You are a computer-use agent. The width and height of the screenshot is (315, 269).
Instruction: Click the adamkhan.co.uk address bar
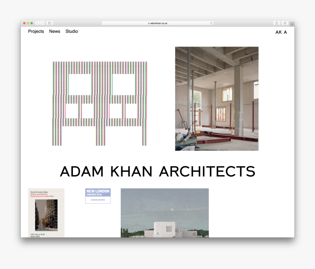(158, 23)
